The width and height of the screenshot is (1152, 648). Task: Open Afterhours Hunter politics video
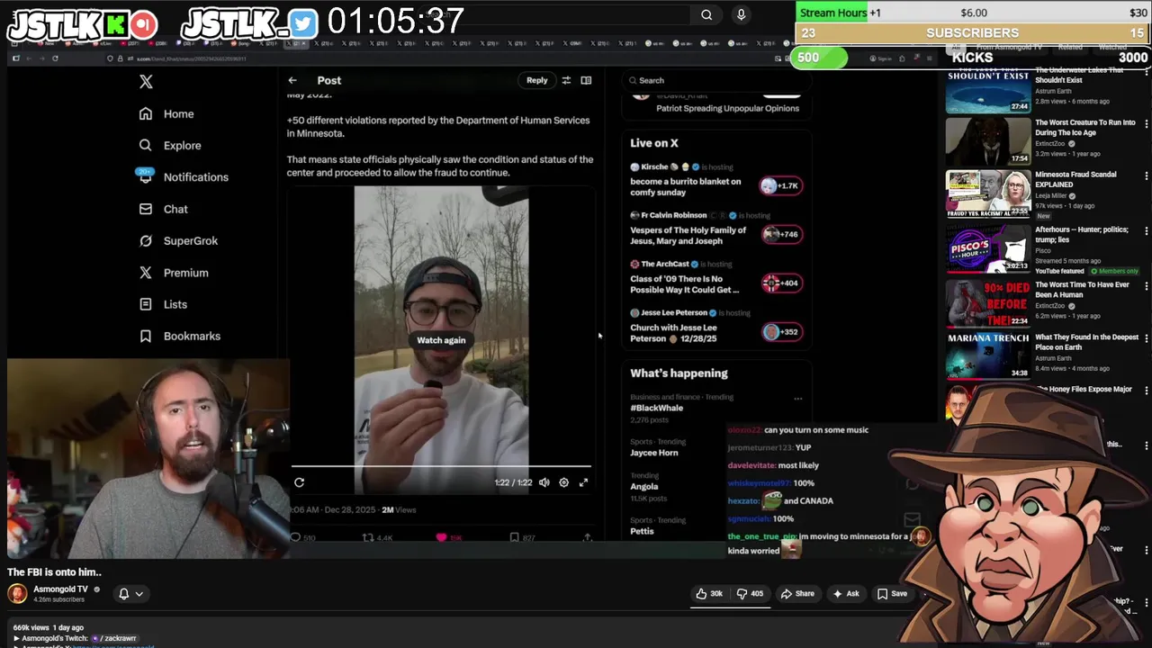[x=988, y=249]
